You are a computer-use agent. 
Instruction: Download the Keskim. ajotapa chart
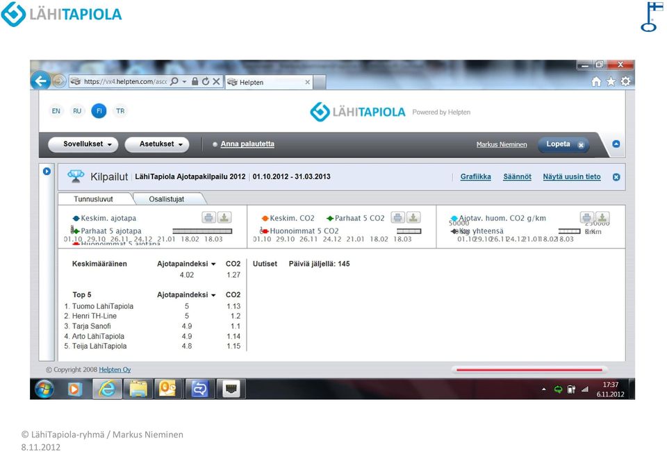(x=224, y=218)
